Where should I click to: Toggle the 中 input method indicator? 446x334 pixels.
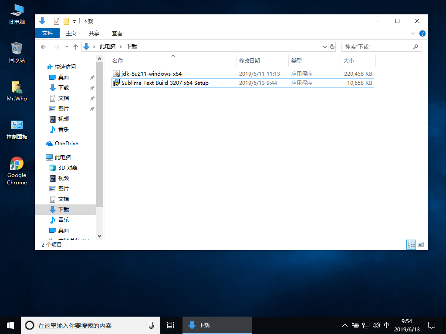coord(387,325)
